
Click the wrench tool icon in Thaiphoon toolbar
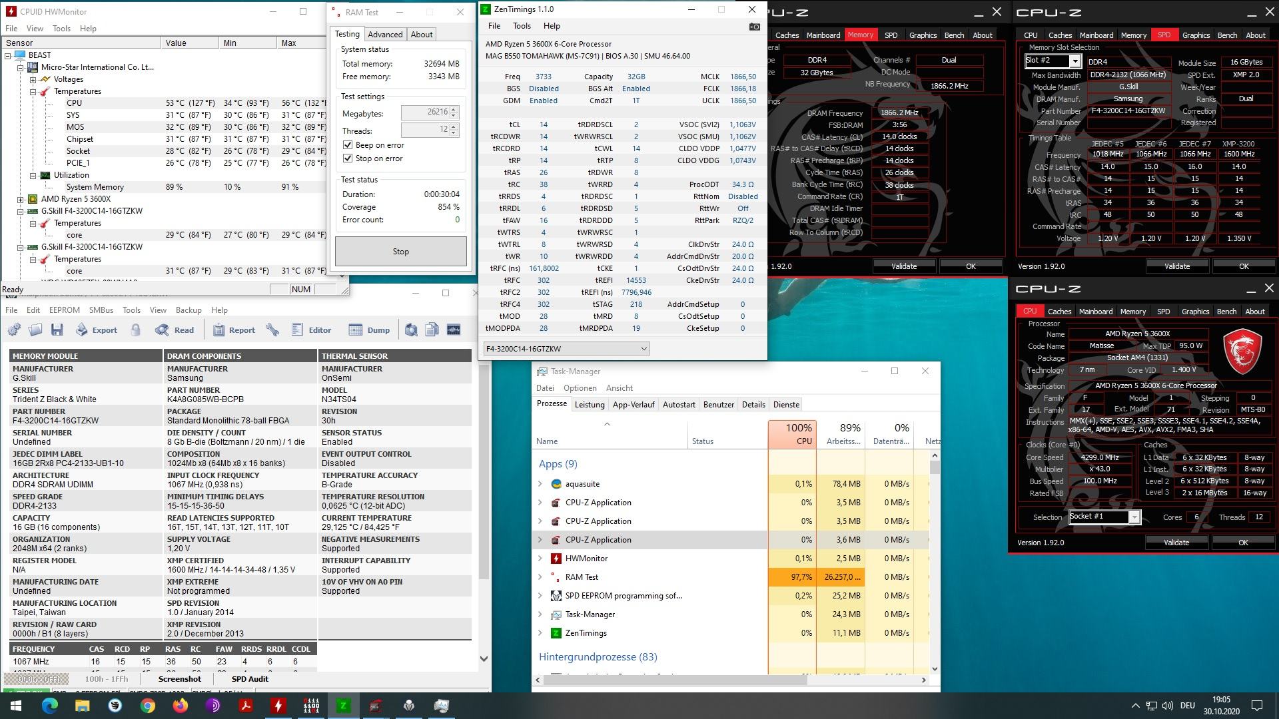click(x=272, y=330)
